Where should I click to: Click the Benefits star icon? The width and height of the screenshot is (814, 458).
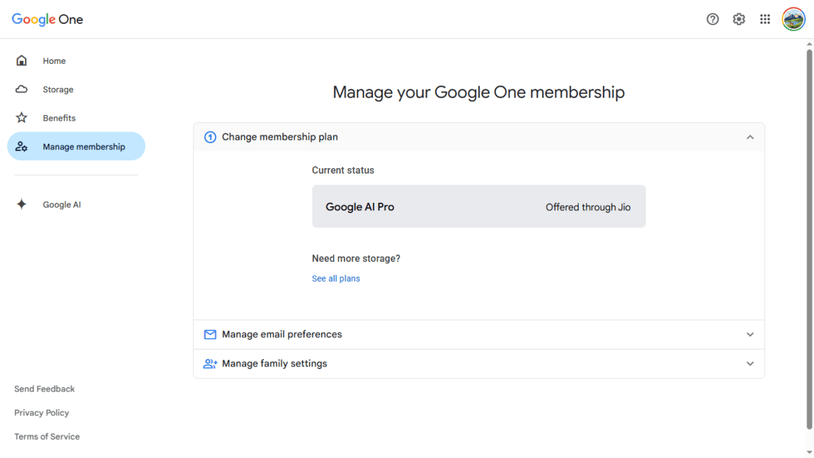pyautogui.click(x=21, y=117)
